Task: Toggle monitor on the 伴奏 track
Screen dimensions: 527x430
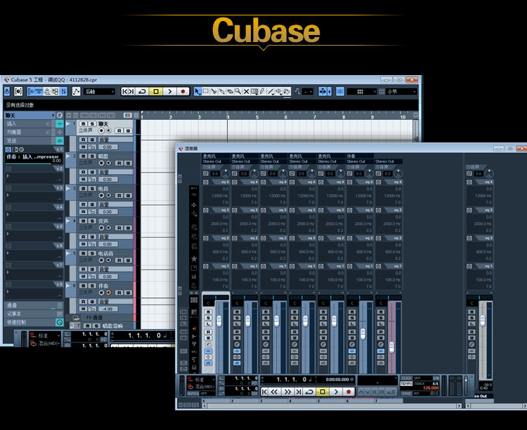Action: pyautogui.click(x=108, y=293)
